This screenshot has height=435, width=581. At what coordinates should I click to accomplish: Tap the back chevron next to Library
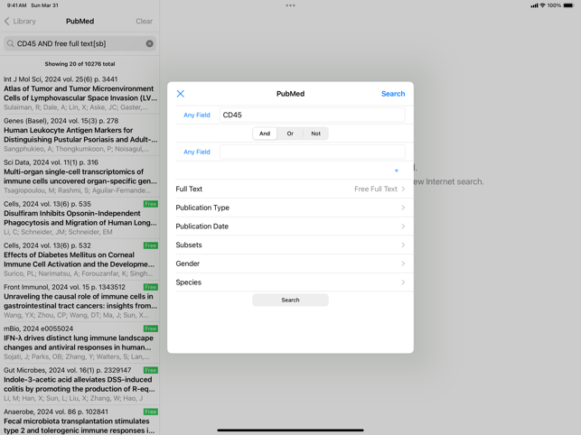[x=7, y=21]
